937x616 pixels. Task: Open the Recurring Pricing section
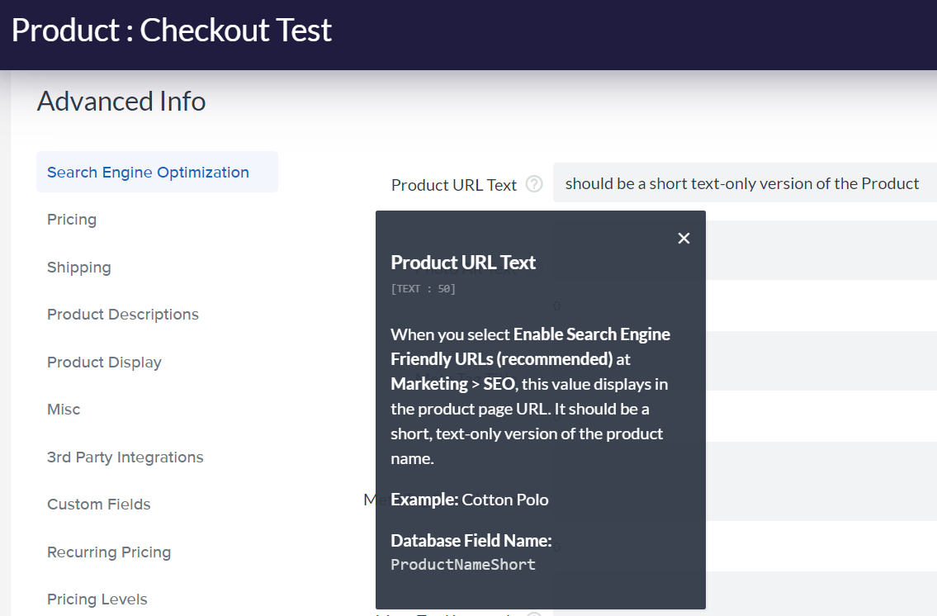point(109,552)
